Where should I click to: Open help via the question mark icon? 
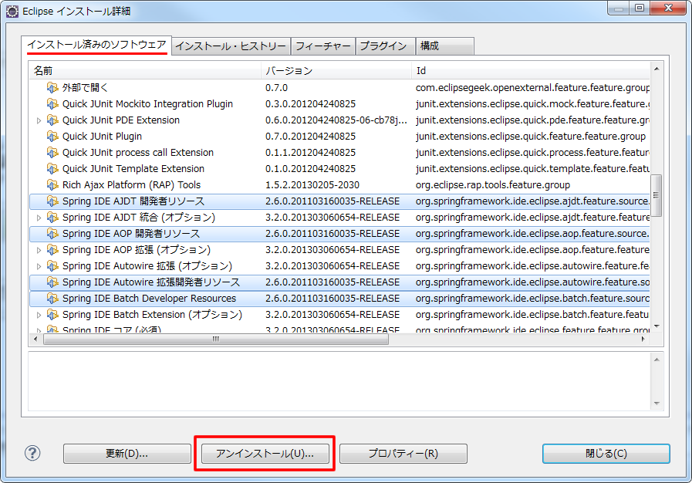tap(32, 453)
